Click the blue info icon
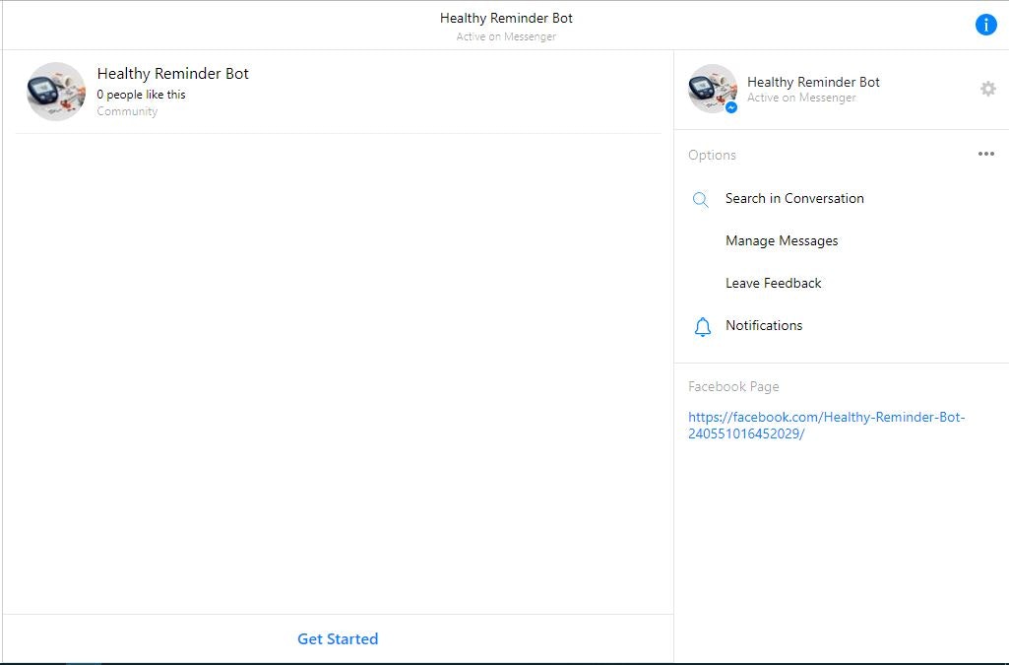 985,25
